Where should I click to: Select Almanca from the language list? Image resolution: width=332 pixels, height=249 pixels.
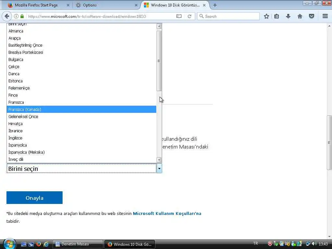tap(81, 31)
